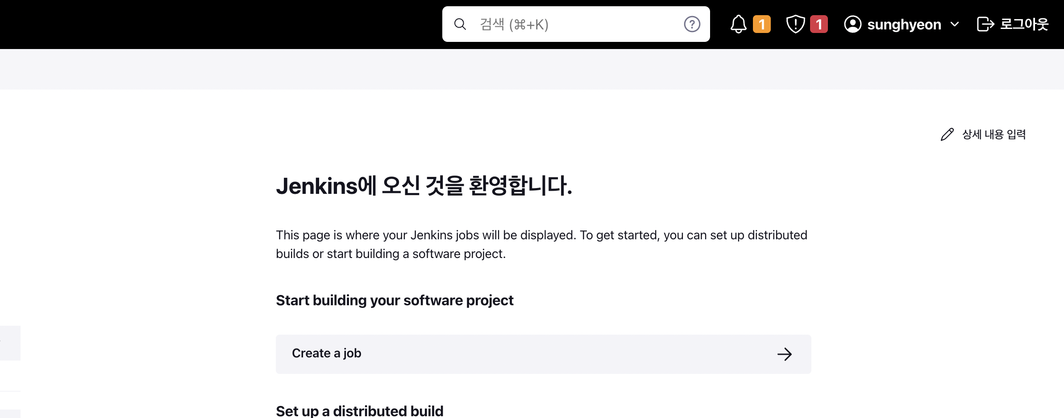Click 'Start building your software project' heading
Image resolution: width=1064 pixels, height=418 pixels.
click(395, 300)
